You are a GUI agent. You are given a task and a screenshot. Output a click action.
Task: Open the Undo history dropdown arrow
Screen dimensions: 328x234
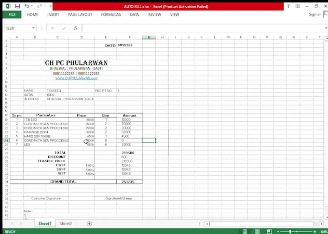pos(32,6)
